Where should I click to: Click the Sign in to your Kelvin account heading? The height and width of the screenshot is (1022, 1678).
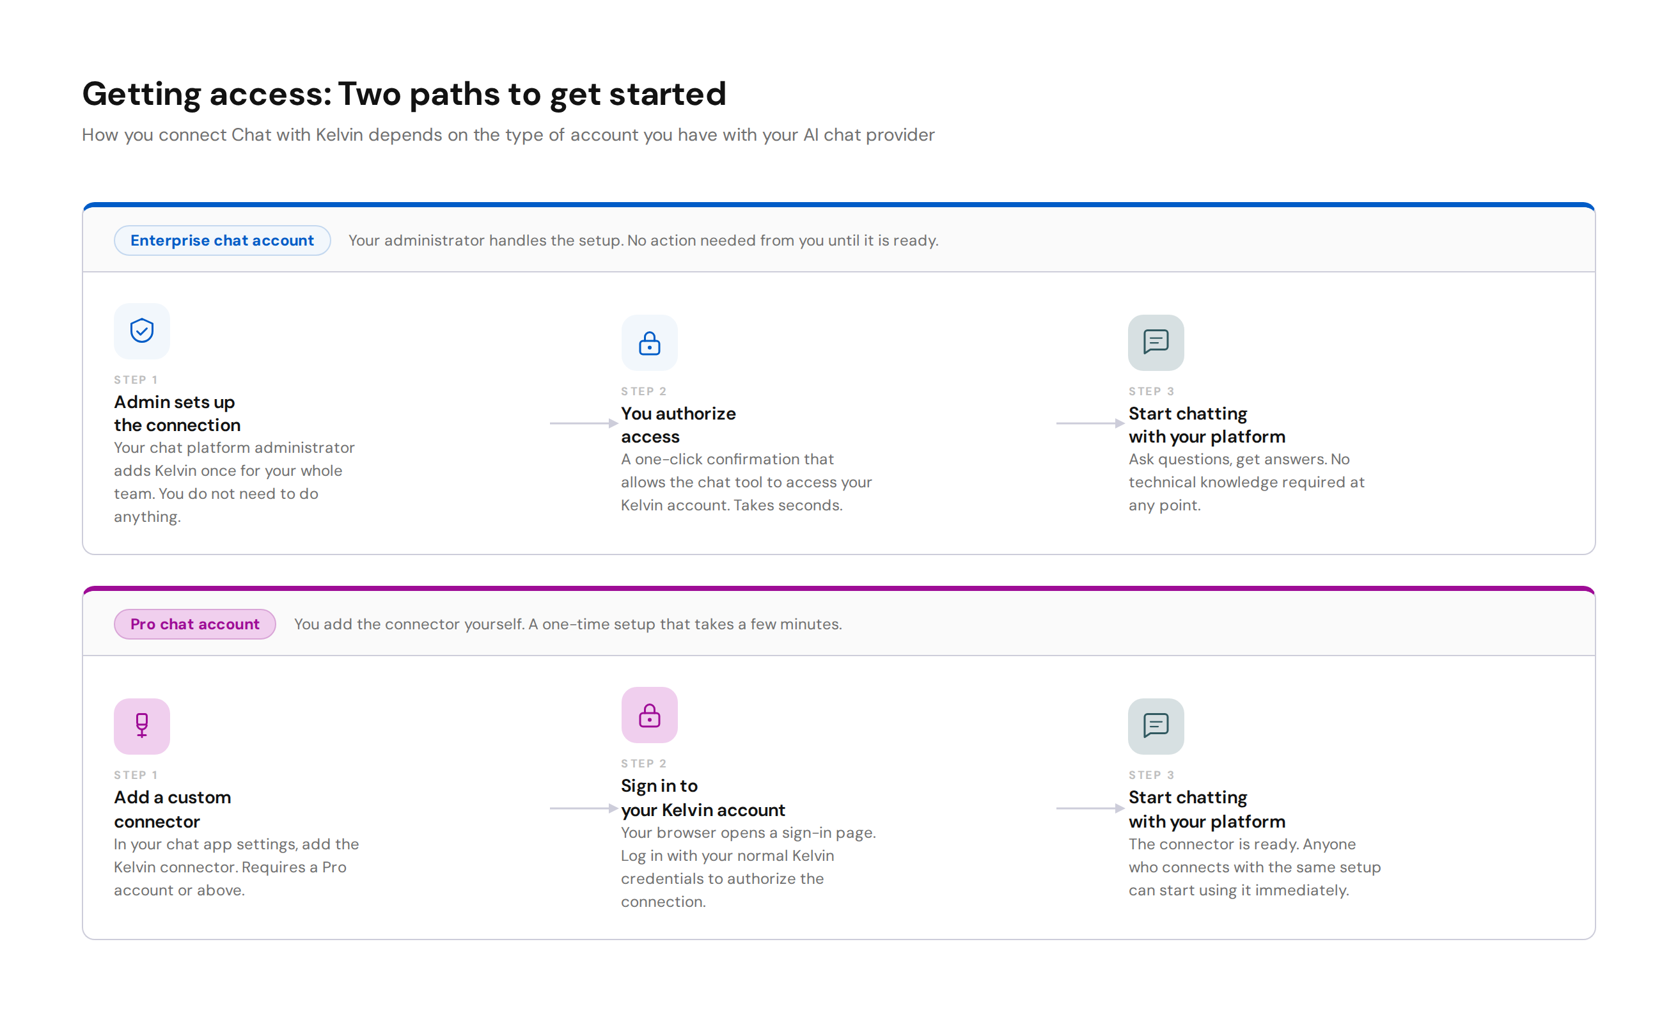click(703, 798)
